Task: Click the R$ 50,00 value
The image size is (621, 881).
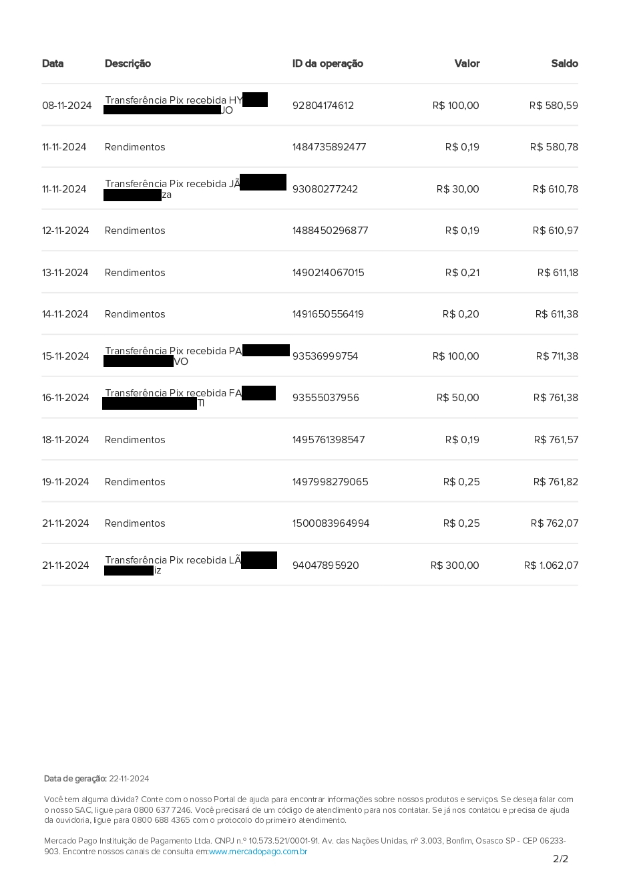Action: pyautogui.click(x=457, y=398)
